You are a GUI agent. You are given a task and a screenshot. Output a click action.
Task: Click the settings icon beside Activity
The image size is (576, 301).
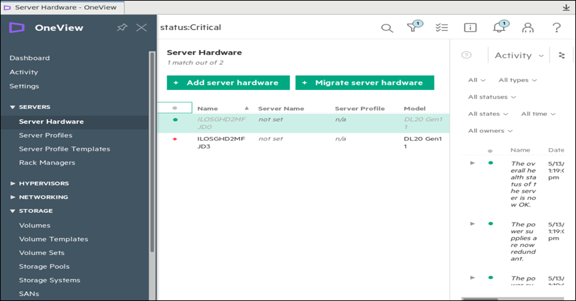[562, 55]
